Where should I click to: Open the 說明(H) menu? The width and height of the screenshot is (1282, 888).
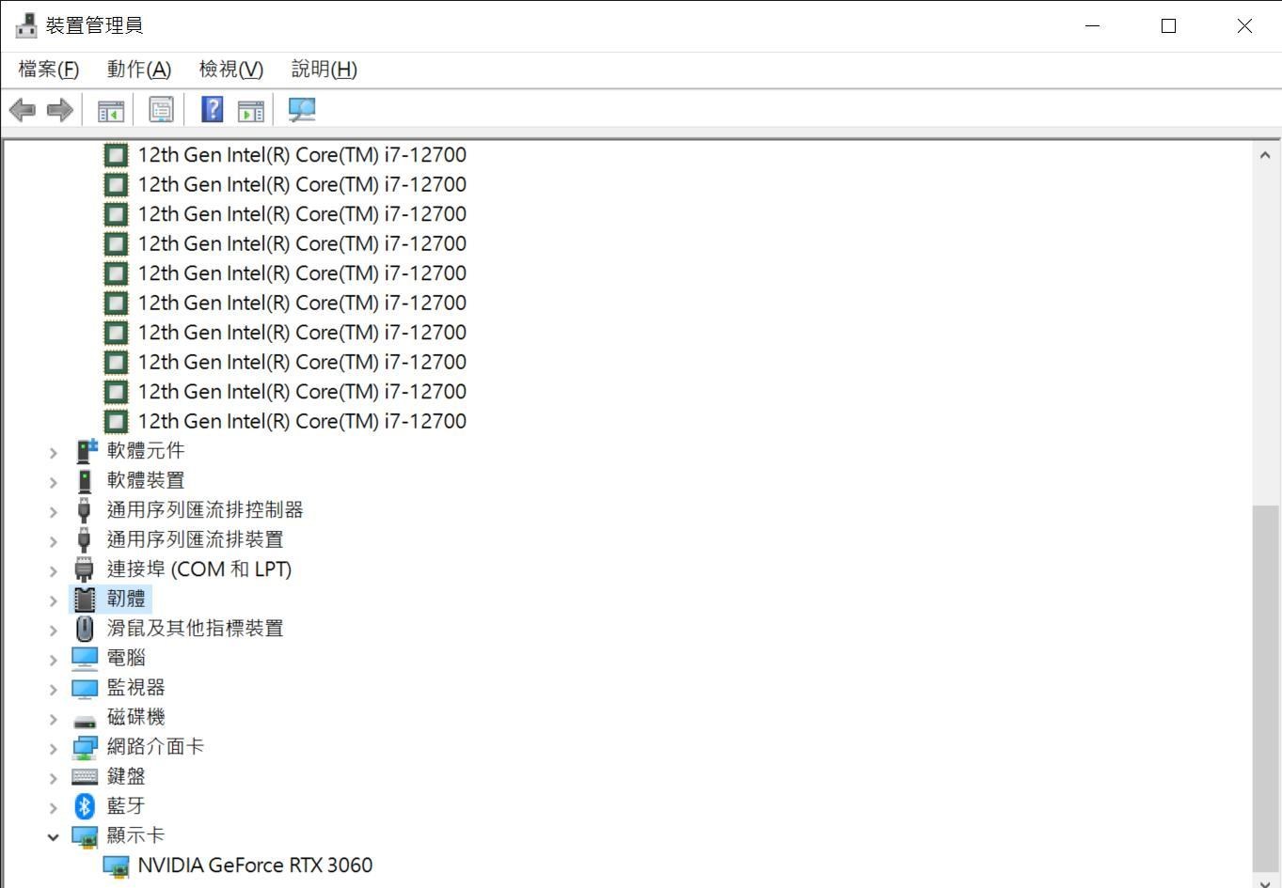tap(324, 69)
